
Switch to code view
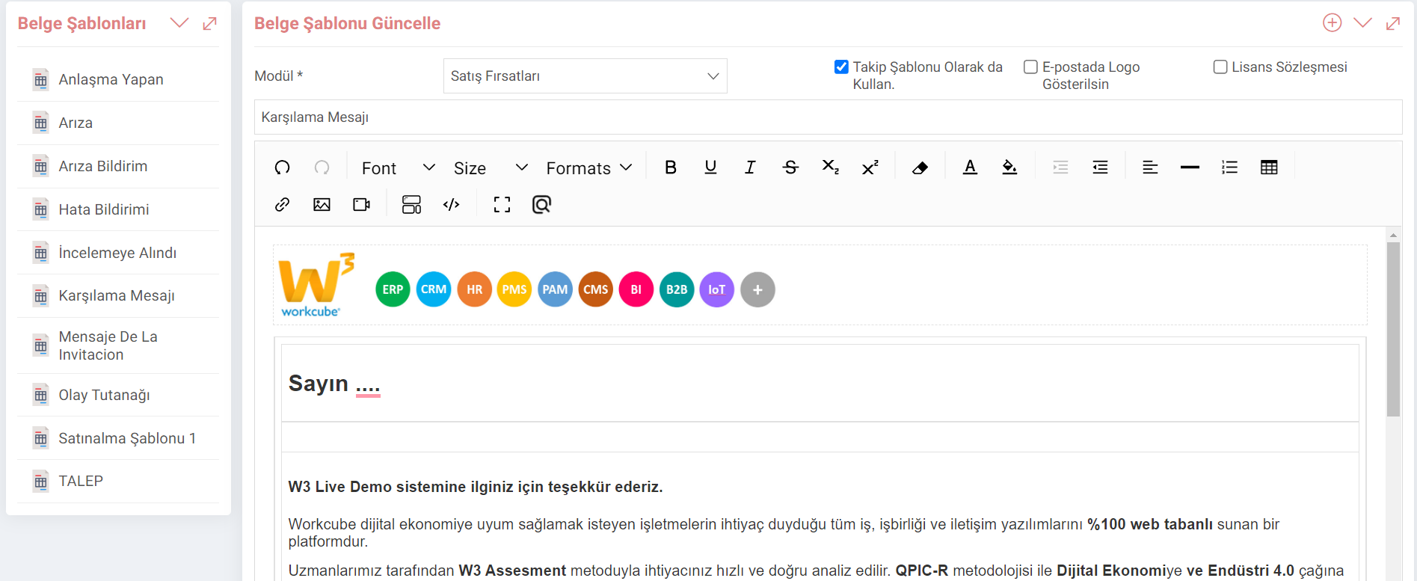point(451,204)
